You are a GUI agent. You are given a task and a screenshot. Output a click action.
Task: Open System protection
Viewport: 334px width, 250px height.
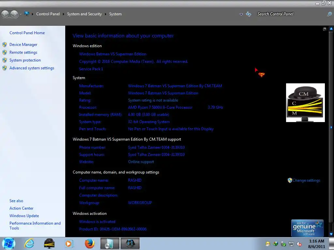(25, 60)
